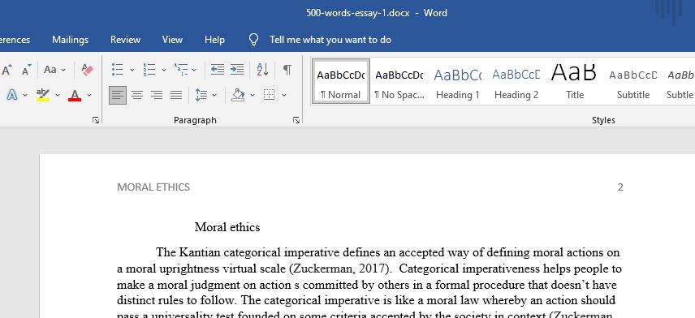Clear all formatting with the eraser icon
The height and width of the screenshot is (318, 695).
pos(88,70)
